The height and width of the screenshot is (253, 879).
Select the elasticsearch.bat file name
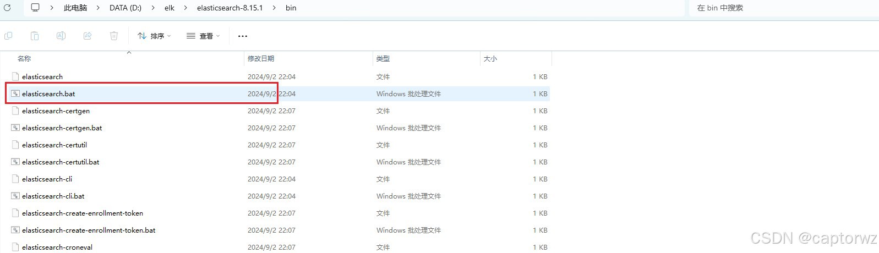pyautogui.click(x=48, y=94)
